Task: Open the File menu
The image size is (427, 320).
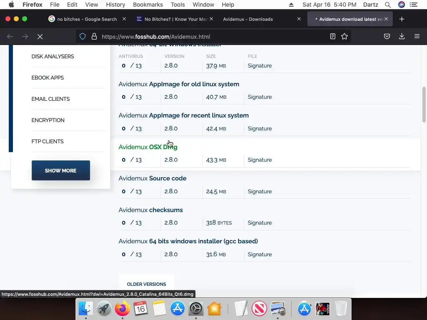Action: 55,5
